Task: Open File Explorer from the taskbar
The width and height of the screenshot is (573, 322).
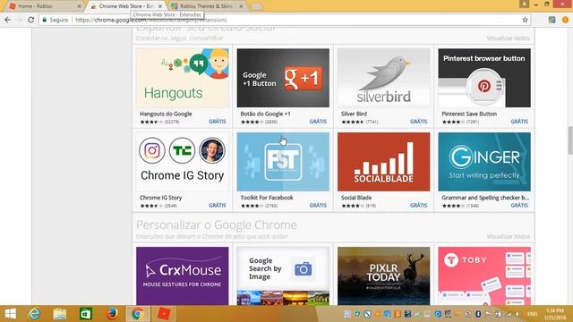Action: (60, 314)
